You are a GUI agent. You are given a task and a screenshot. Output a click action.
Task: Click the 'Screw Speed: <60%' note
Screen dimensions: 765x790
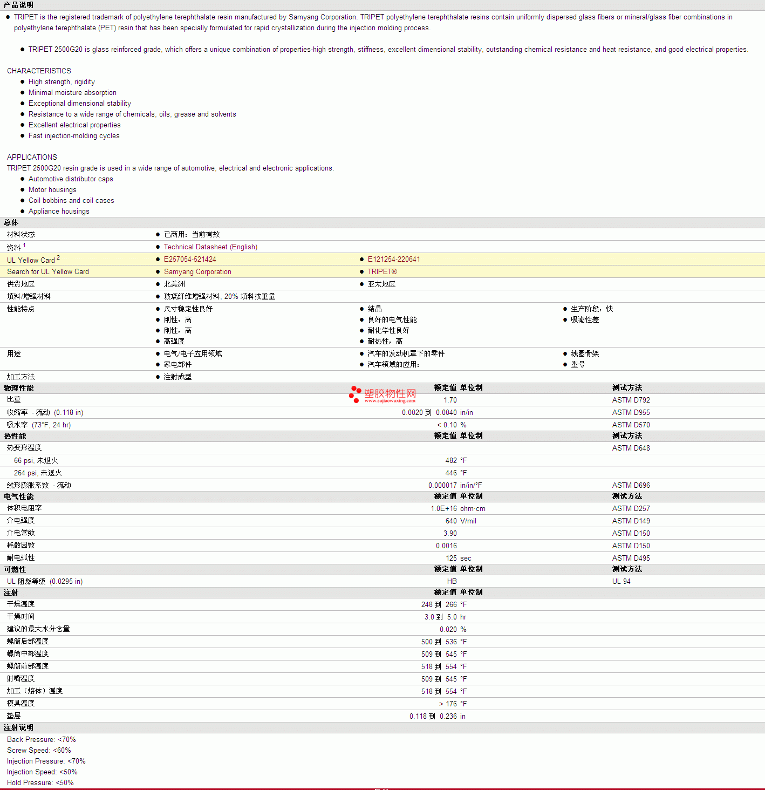coord(39,751)
